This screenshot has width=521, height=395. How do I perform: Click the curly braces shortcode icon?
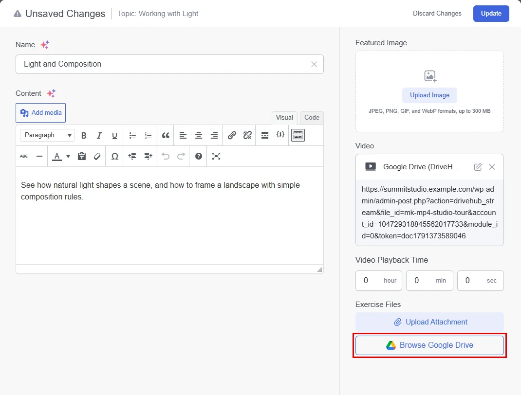click(x=280, y=134)
